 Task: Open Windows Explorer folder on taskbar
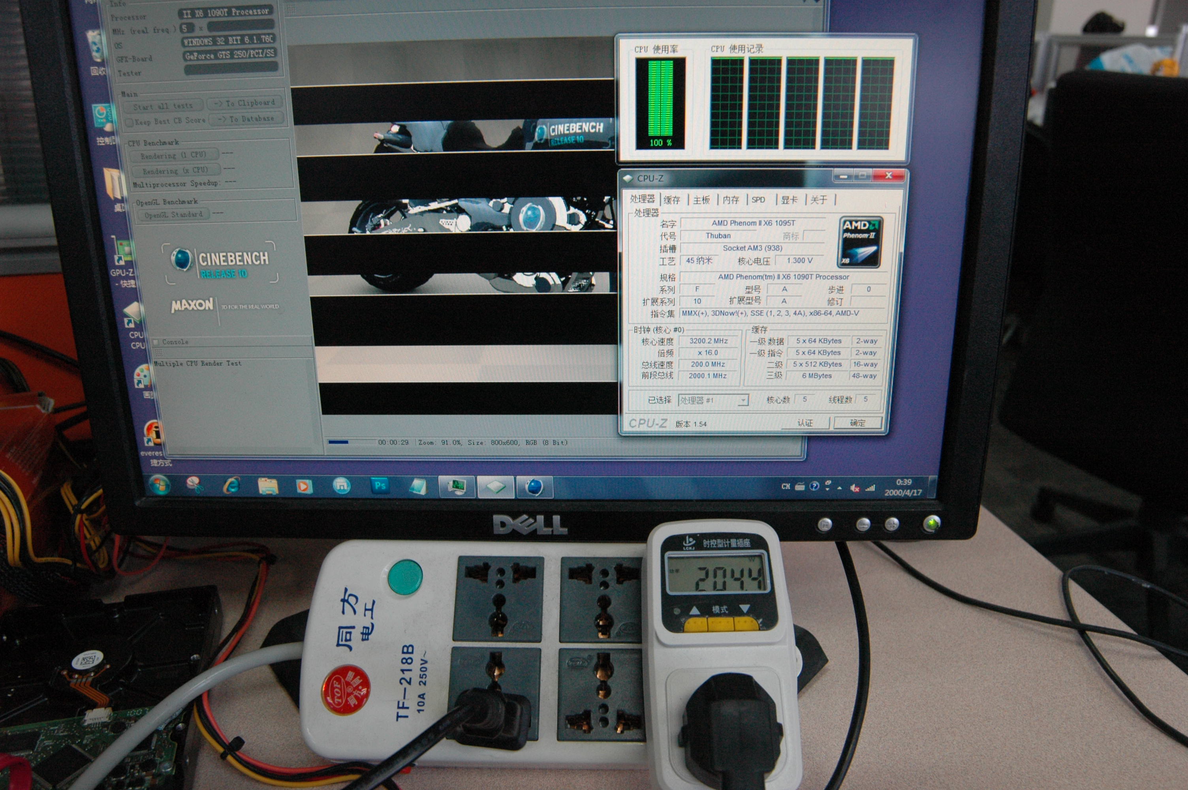click(268, 486)
